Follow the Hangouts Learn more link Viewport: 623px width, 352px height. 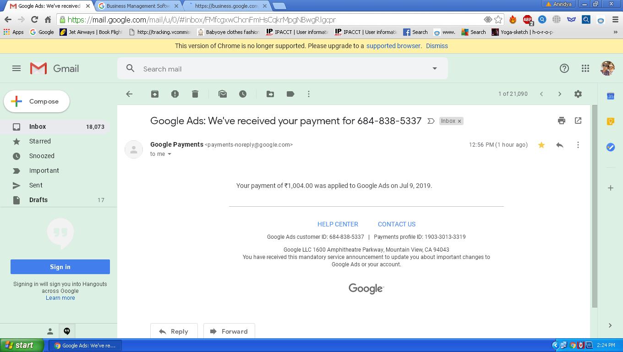60,298
